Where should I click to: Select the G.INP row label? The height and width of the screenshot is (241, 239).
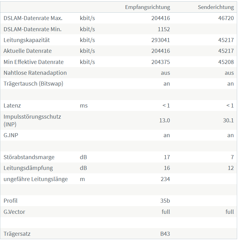tap(11, 135)
